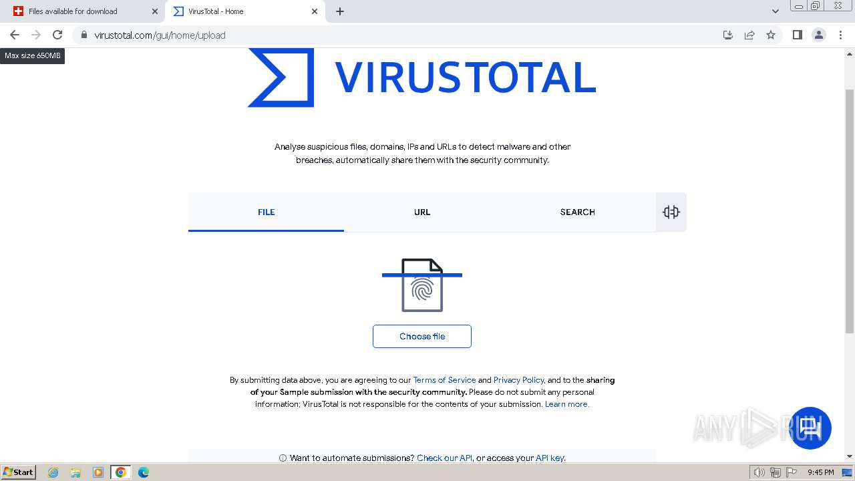Open the Action Center flag icon
Image resolution: width=855 pixels, height=481 pixels.
tap(792, 472)
